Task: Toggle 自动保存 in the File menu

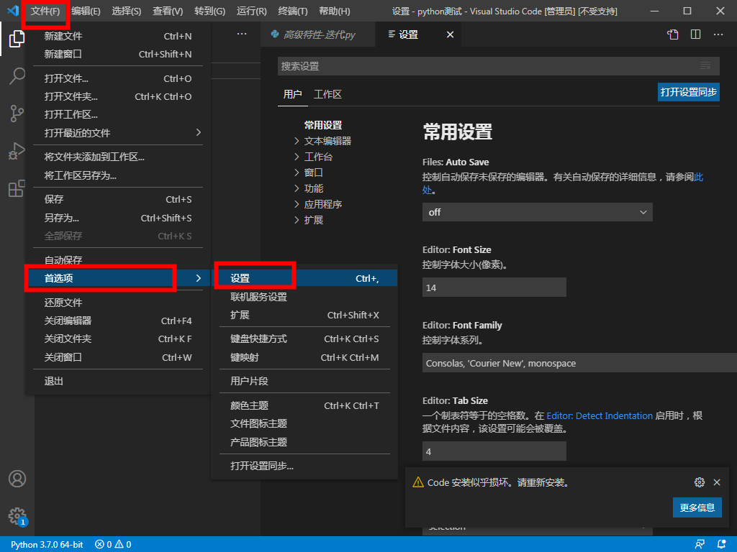Action: [118, 260]
